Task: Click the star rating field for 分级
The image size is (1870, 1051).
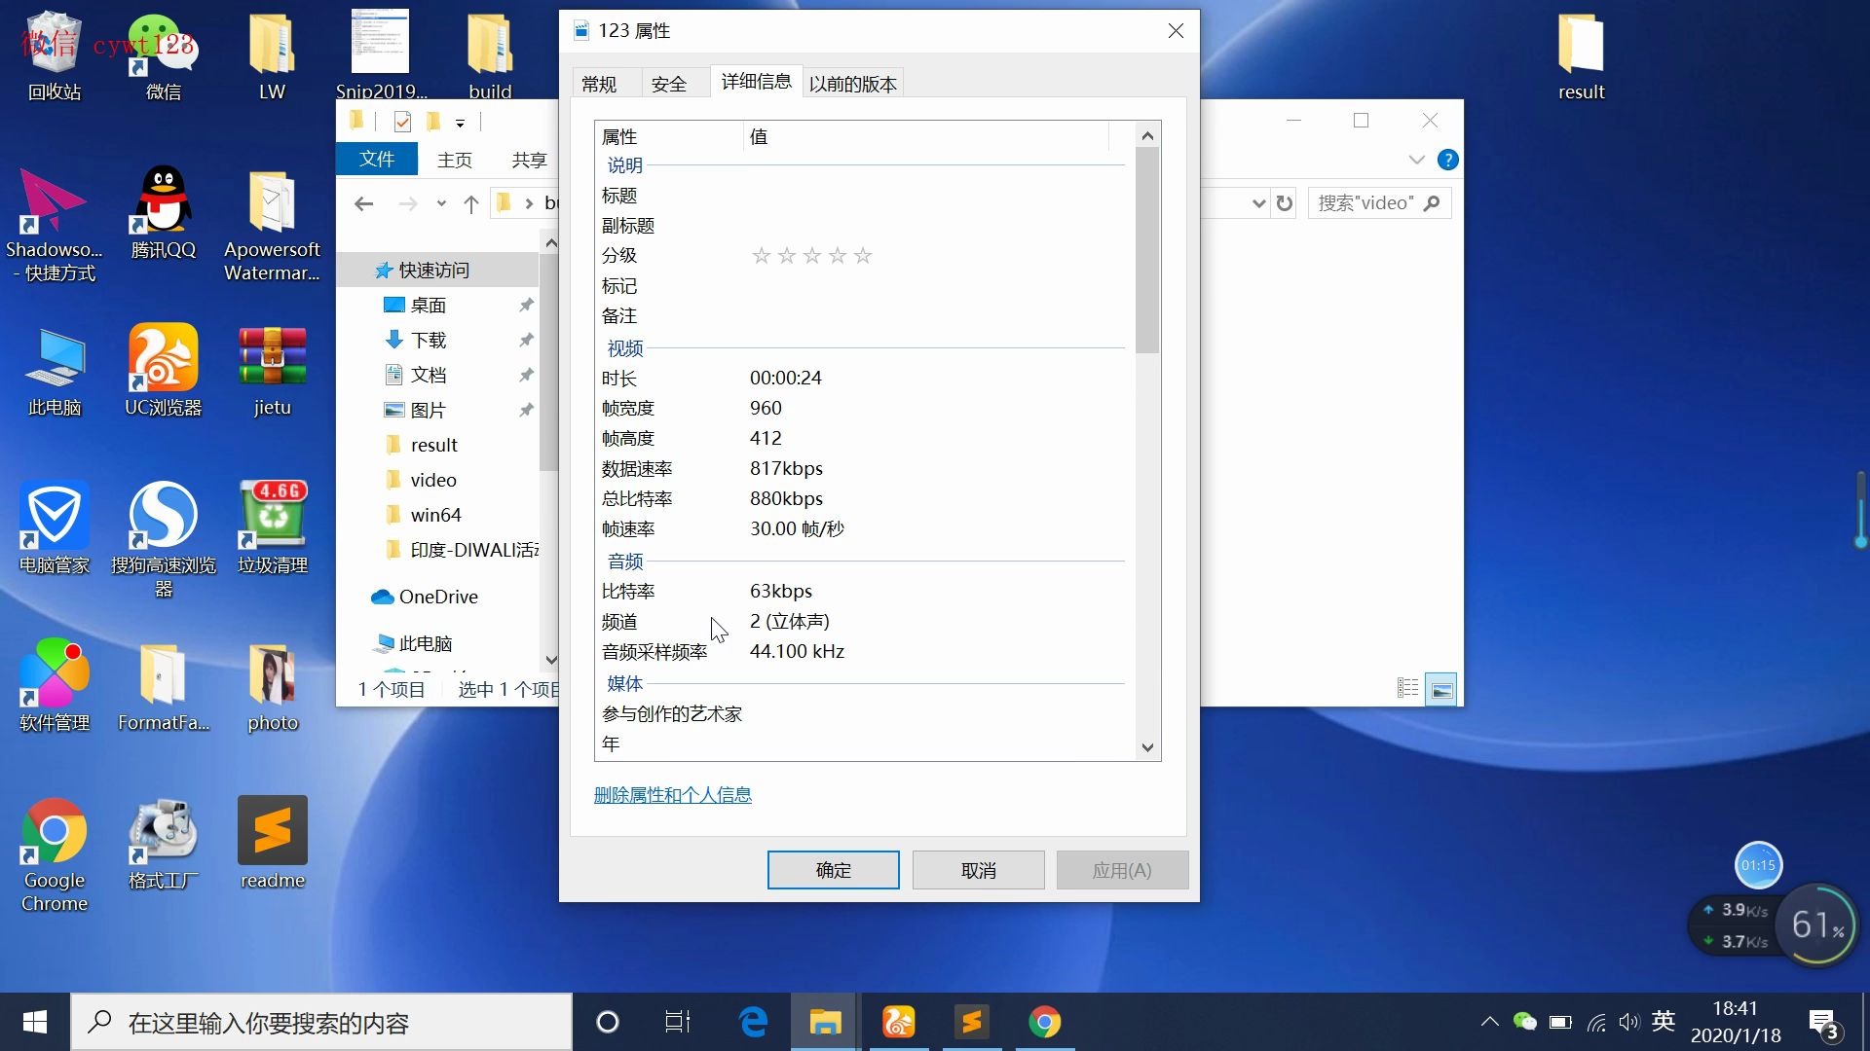Action: click(x=811, y=255)
